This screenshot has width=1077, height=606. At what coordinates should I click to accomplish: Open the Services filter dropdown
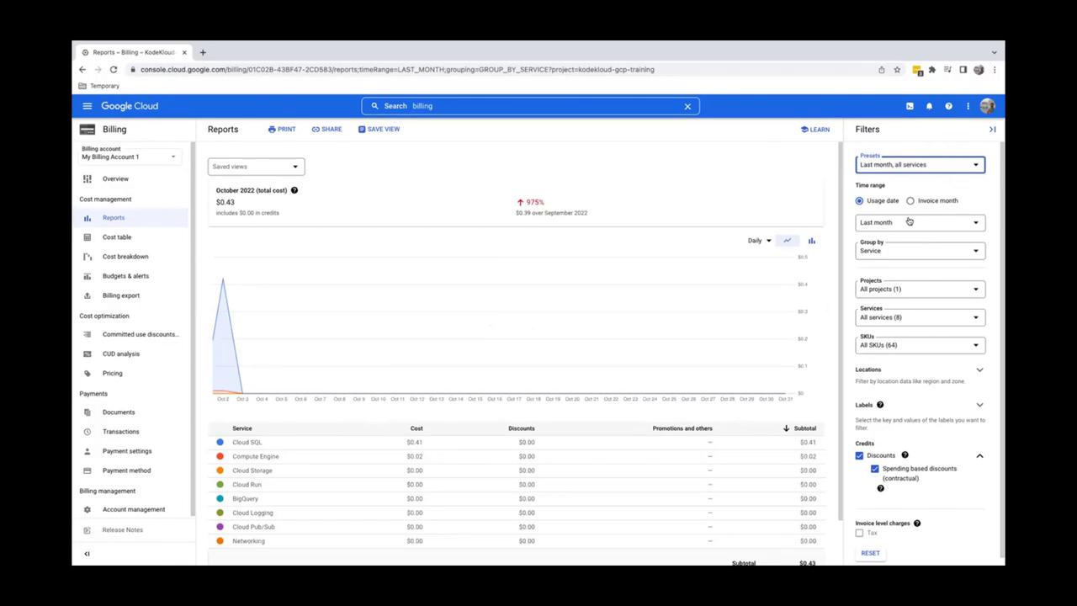pyautogui.click(x=920, y=316)
